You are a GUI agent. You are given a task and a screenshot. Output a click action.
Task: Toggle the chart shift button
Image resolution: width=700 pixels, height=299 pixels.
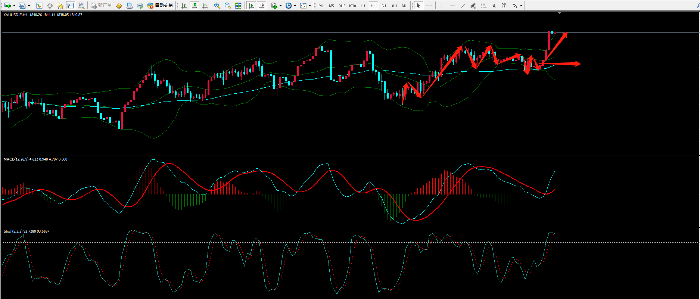coord(262,6)
